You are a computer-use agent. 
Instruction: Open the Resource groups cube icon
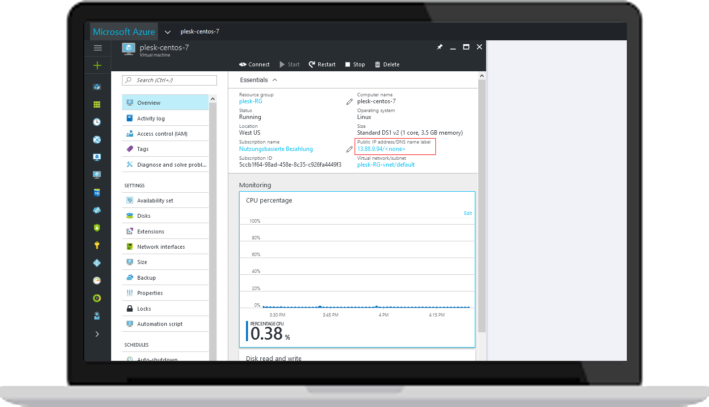pos(97,87)
